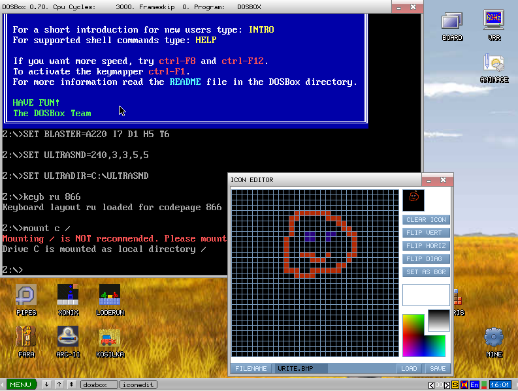518x391 pixels.
Task: Open the MINE desktop icon
Action: pos(494,343)
